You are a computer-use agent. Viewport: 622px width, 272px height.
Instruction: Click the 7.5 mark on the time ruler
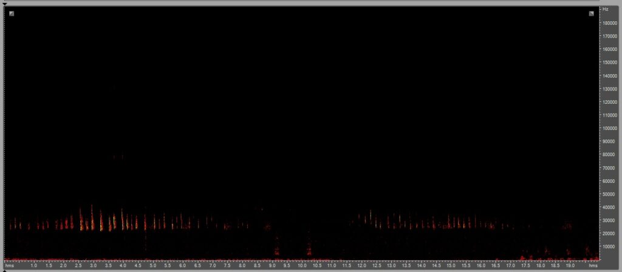[227, 265]
